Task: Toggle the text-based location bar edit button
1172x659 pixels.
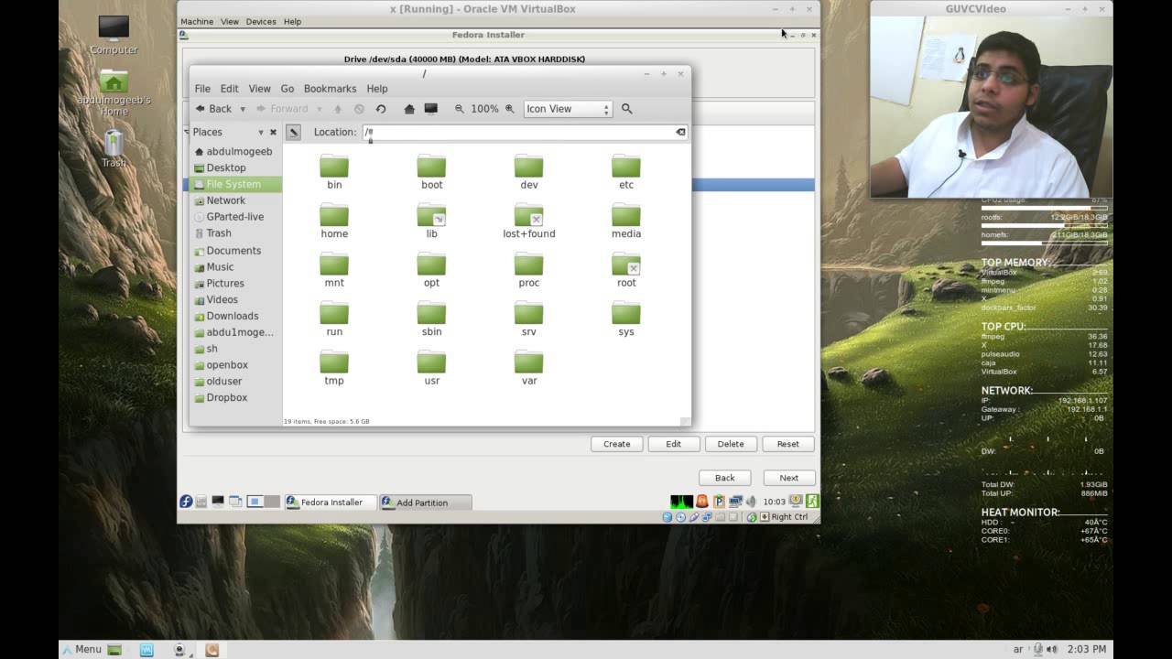Action: (293, 132)
